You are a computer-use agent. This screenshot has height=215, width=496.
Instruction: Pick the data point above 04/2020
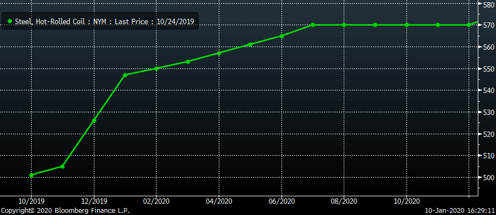tap(219, 53)
